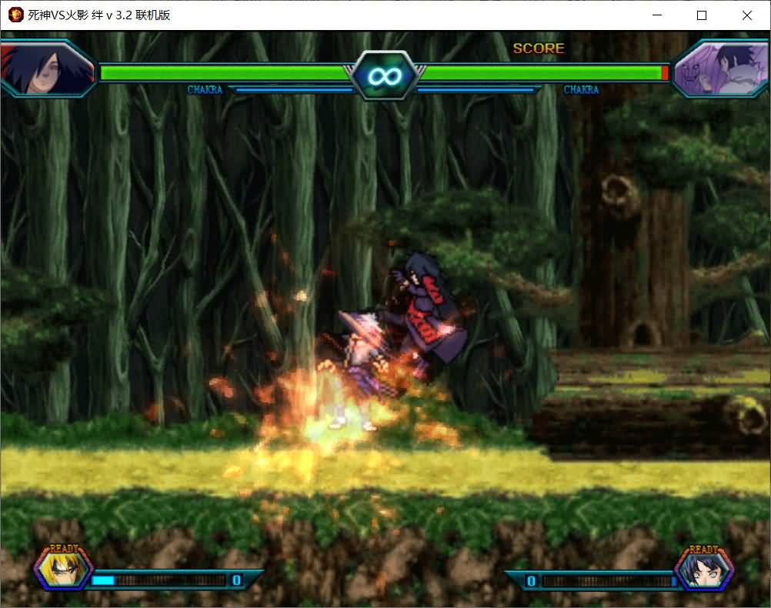Click the right player's green health bar
This screenshot has width=771, height=608.
click(543, 73)
